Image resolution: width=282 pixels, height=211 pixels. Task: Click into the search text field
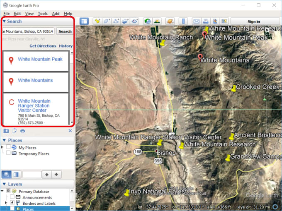coord(28,31)
